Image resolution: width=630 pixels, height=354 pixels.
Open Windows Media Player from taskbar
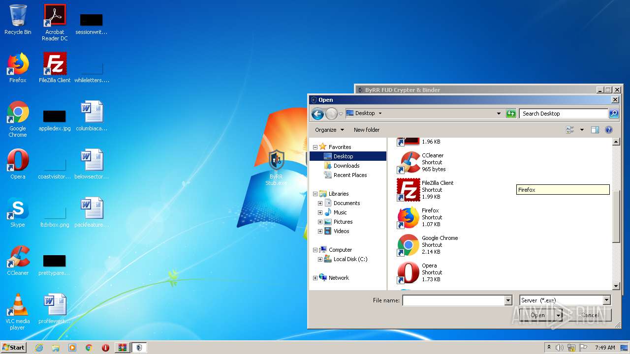(72, 348)
